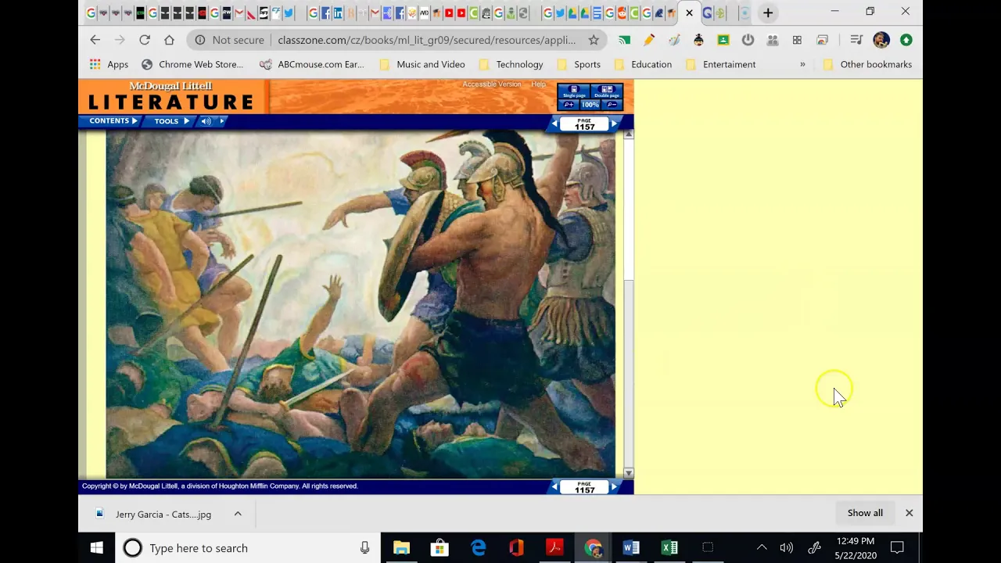
Task: Open Microsoft Store from the taskbar
Action: pos(440,548)
